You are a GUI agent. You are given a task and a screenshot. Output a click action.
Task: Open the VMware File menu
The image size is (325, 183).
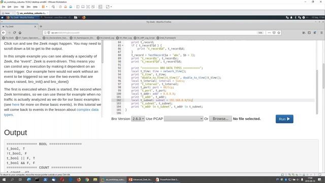tap(4, 7)
